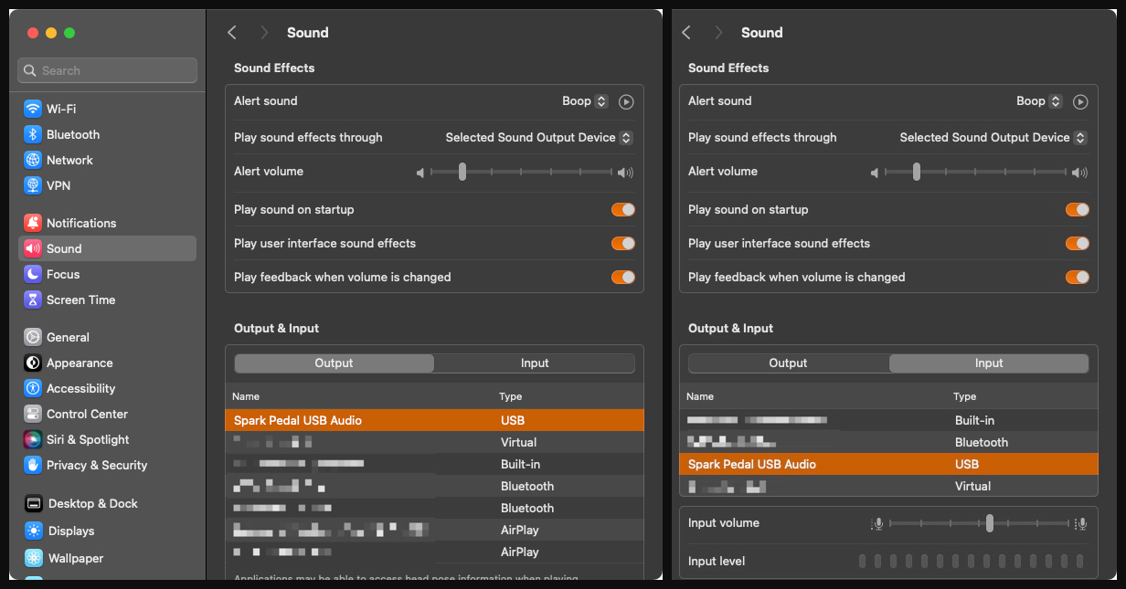This screenshot has width=1126, height=589.
Task: Select Spark Pedal USB Audio input device
Action: [889, 464]
